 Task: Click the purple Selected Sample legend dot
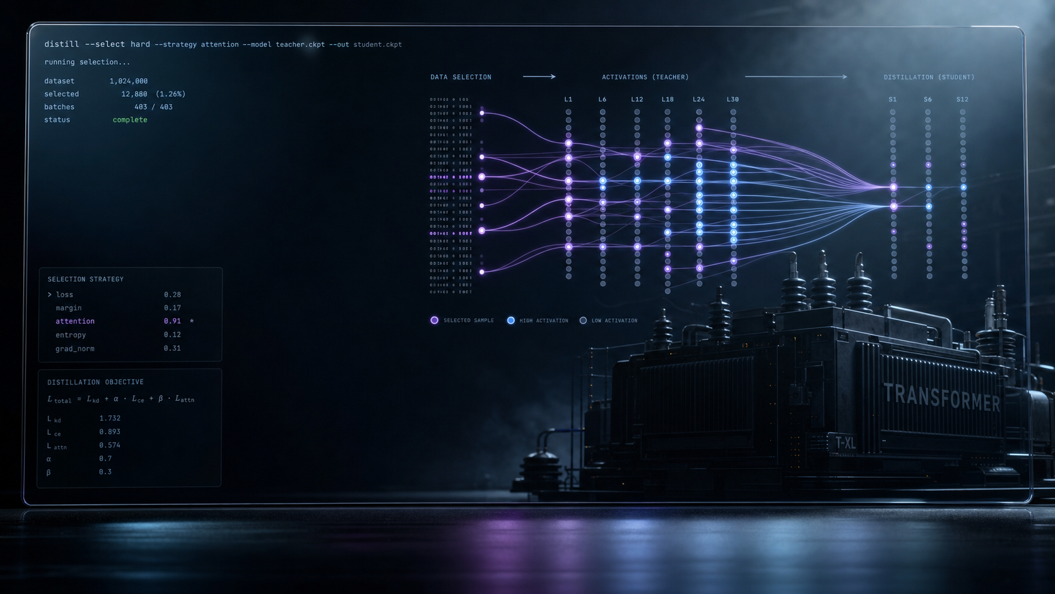pos(434,320)
